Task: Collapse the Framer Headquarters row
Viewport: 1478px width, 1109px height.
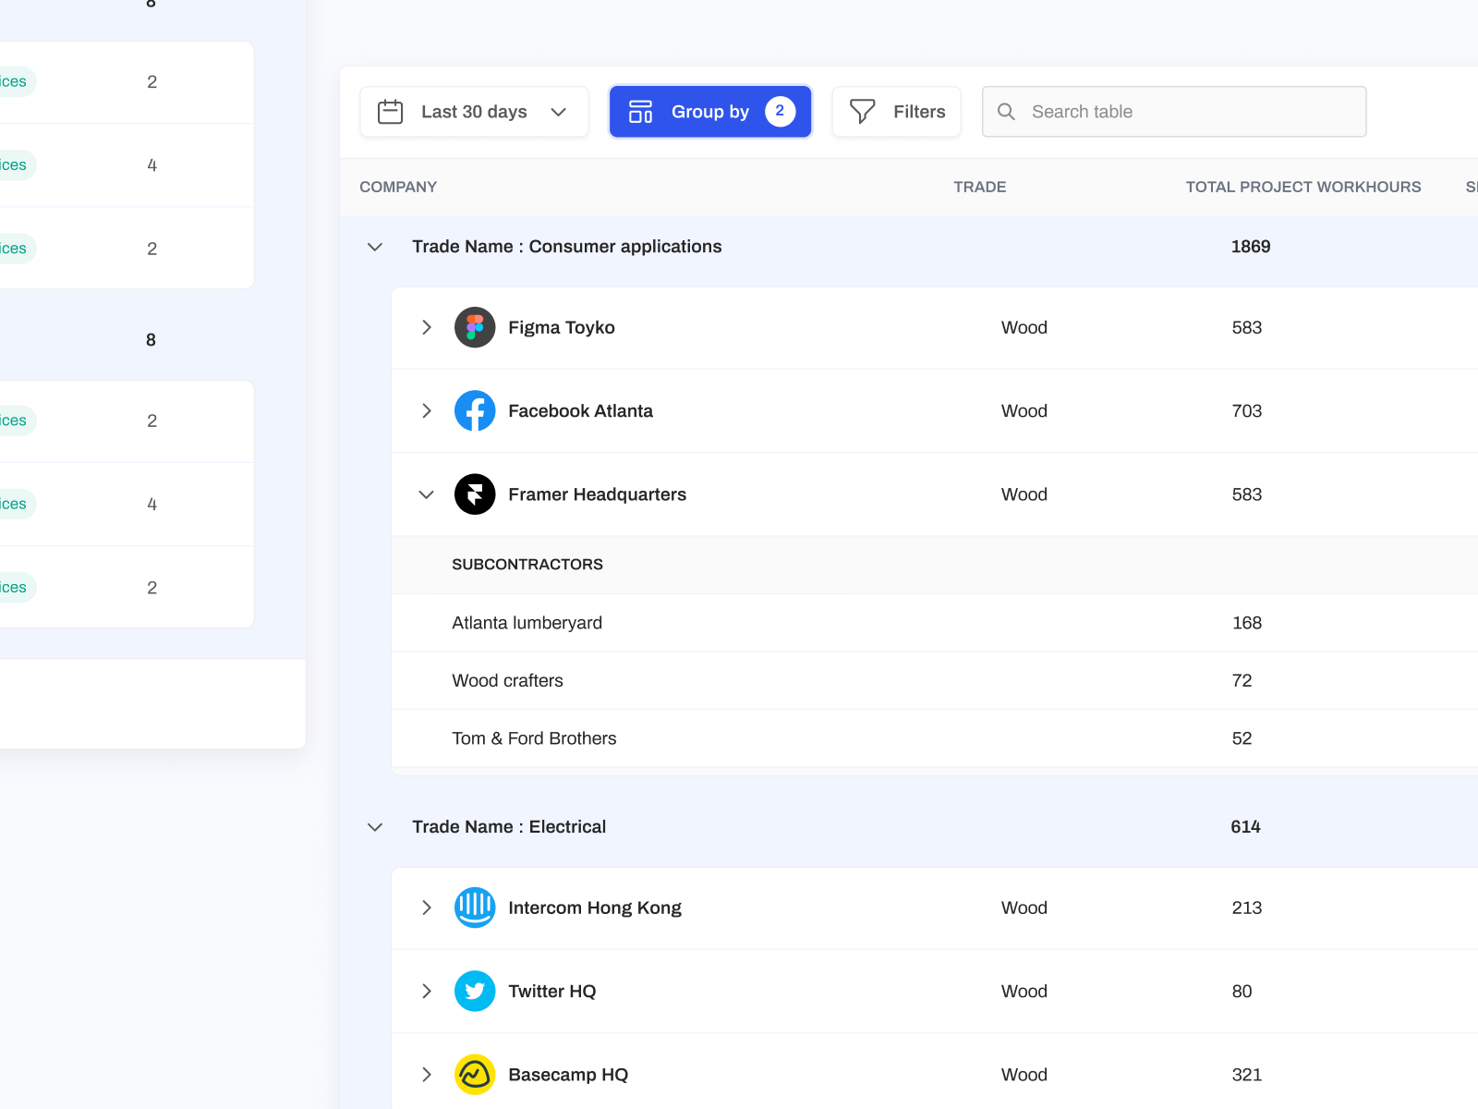Action: click(x=426, y=494)
